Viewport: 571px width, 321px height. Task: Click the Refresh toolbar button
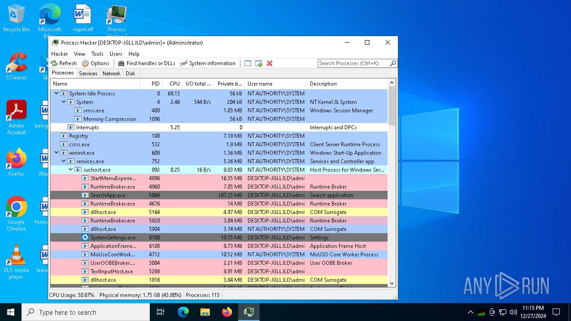(63, 63)
